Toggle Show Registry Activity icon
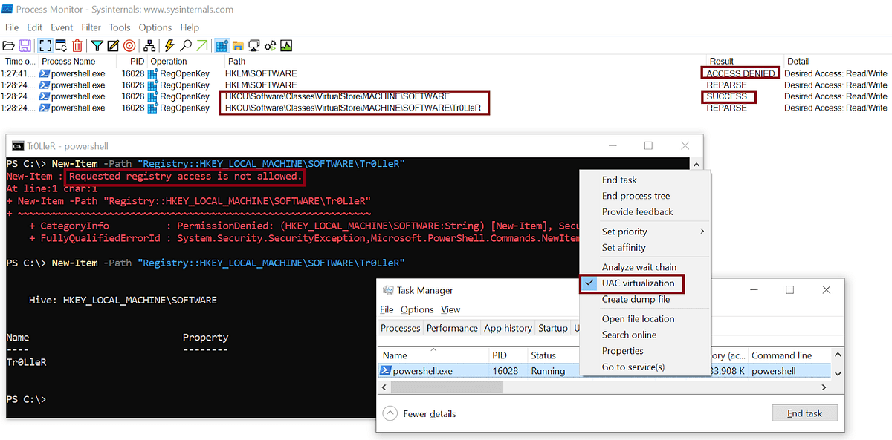The width and height of the screenshot is (892, 440). (222, 44)
